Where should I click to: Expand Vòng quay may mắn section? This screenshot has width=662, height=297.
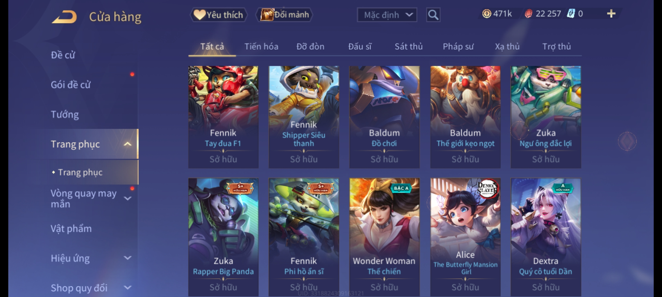tap(127, 198)
